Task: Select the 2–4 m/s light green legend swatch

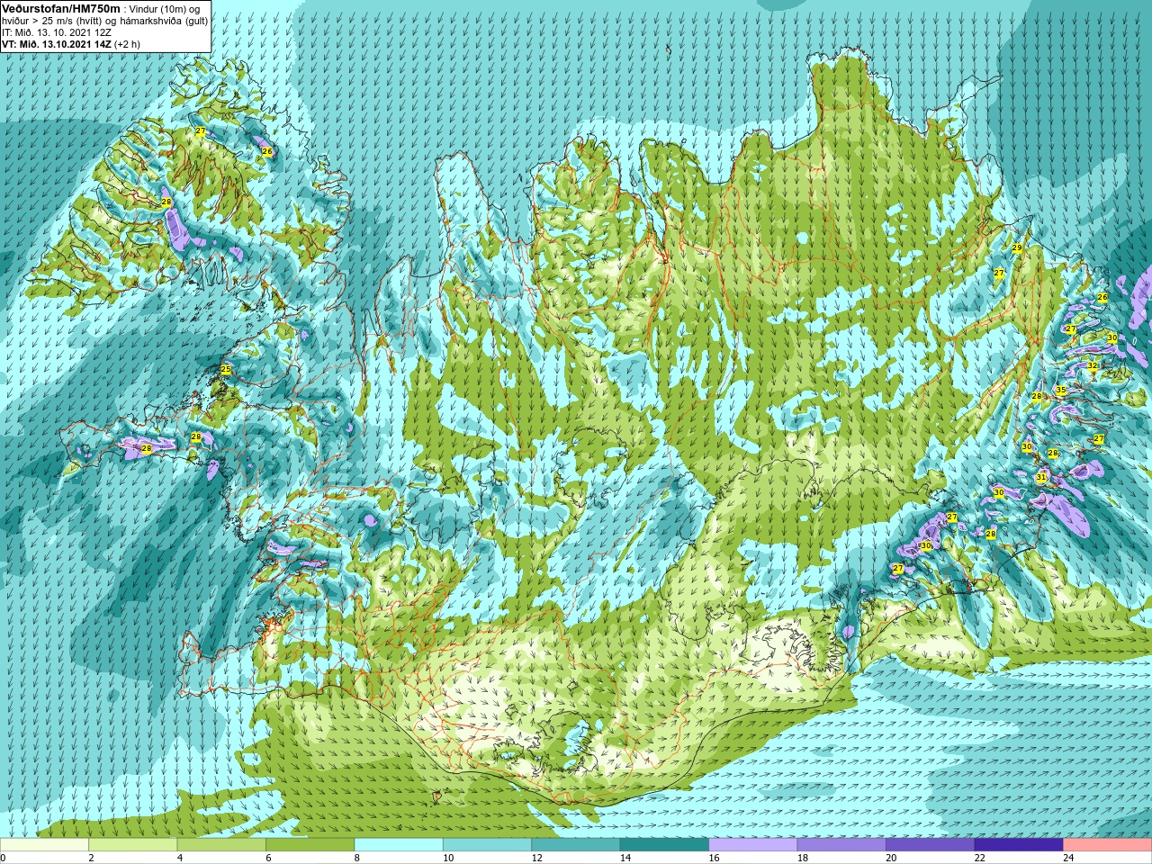Action: tap(133, 845)
